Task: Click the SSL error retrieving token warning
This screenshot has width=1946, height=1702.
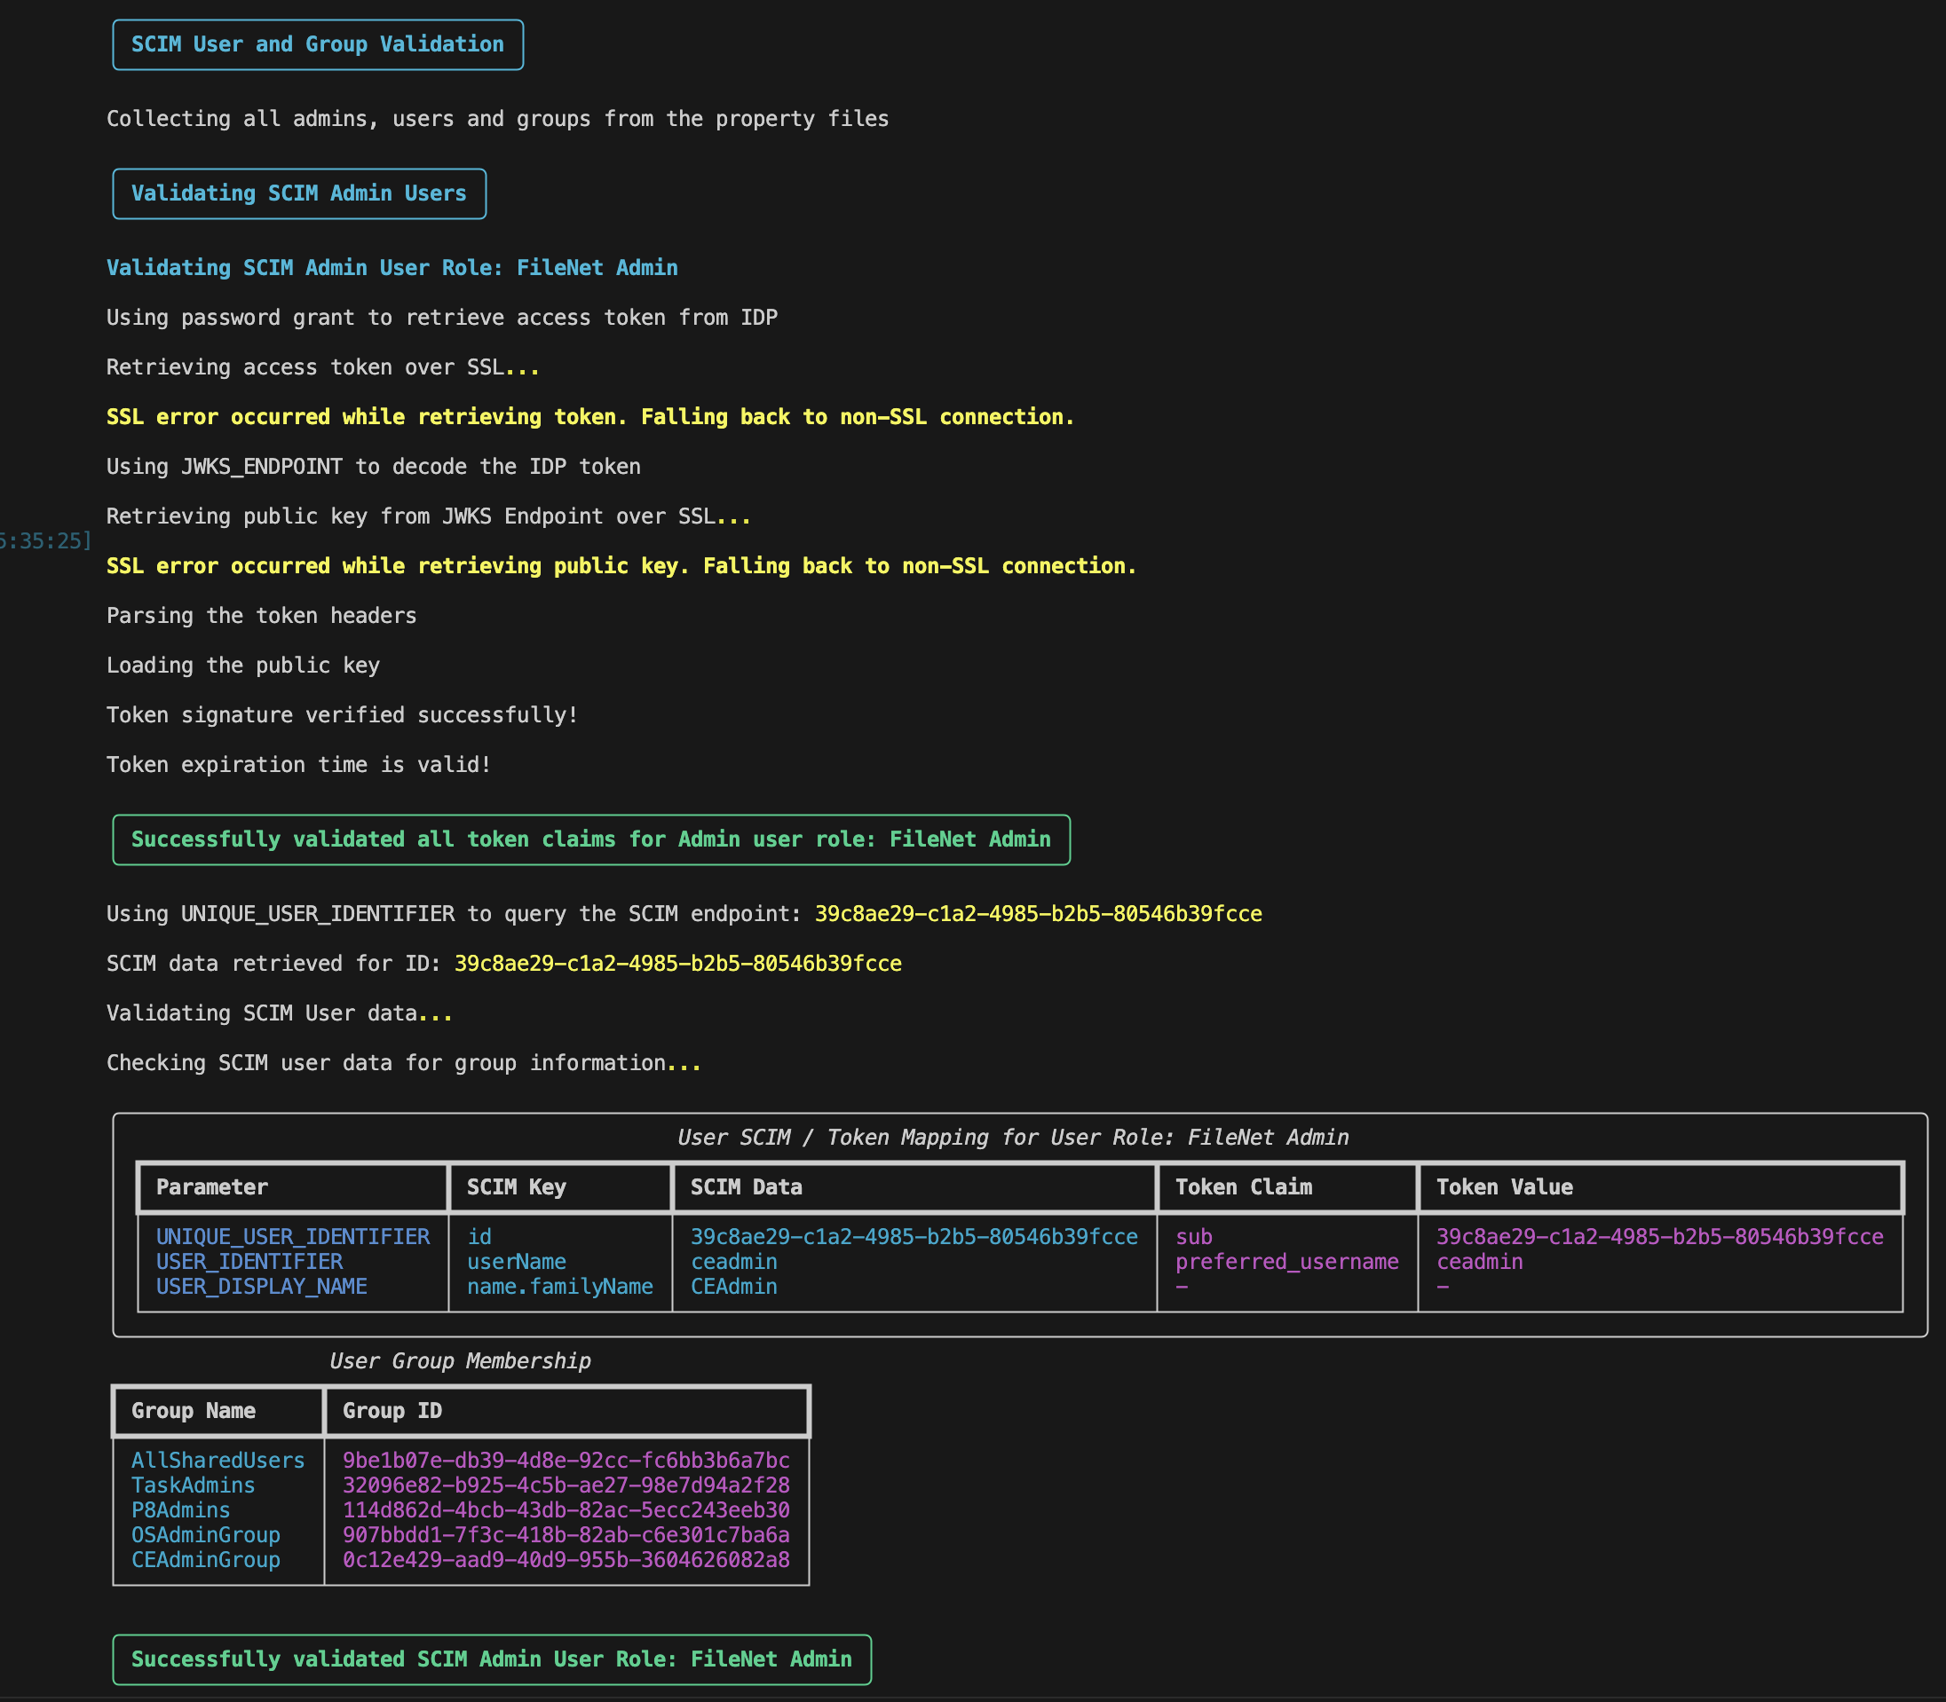Action: [590, 417]
